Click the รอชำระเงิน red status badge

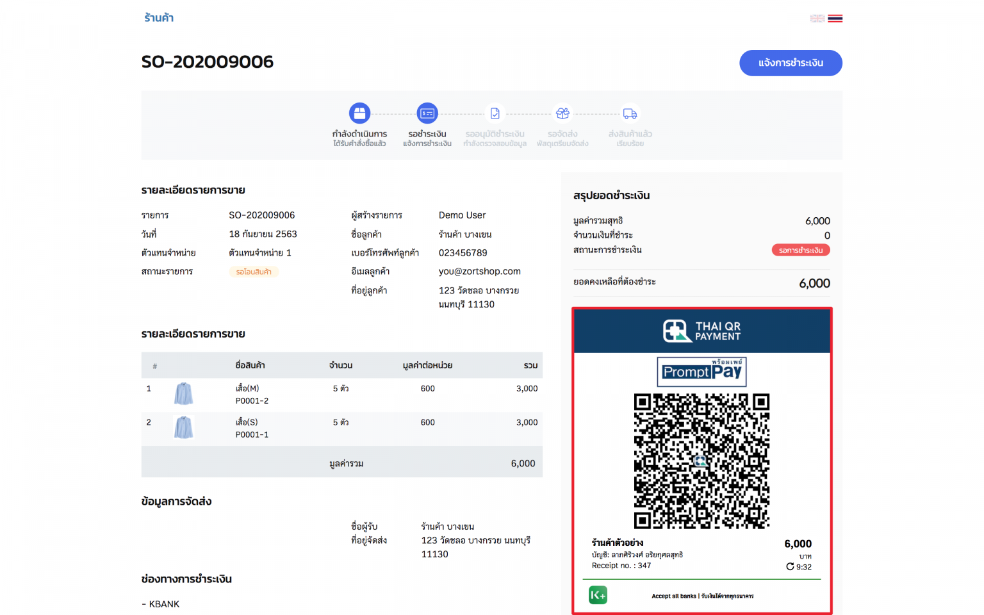click(x=801, y=250)
